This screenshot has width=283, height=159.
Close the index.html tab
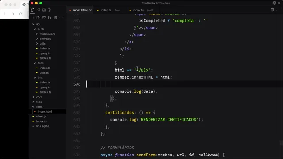pos(90,10)
